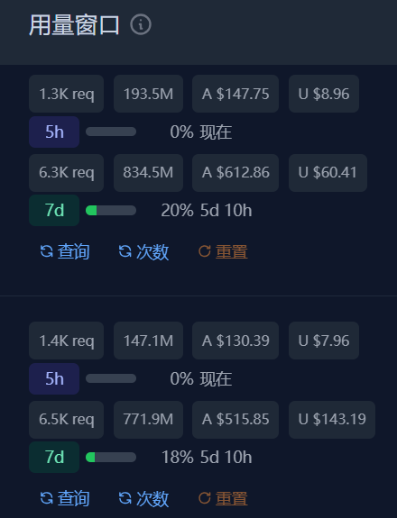Click the orange reset icon in the first card
397x518 pixels.
pos(205,251)
